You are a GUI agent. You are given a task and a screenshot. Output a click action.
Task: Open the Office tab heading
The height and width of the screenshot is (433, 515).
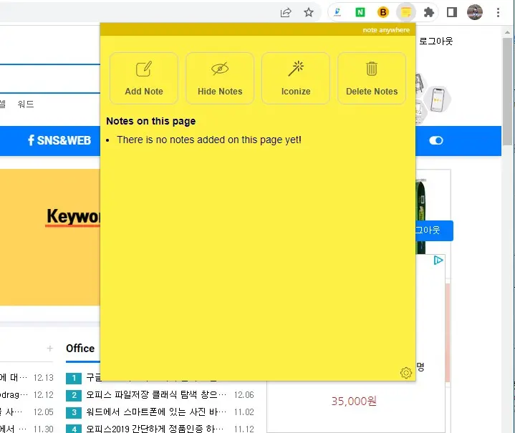80,349
